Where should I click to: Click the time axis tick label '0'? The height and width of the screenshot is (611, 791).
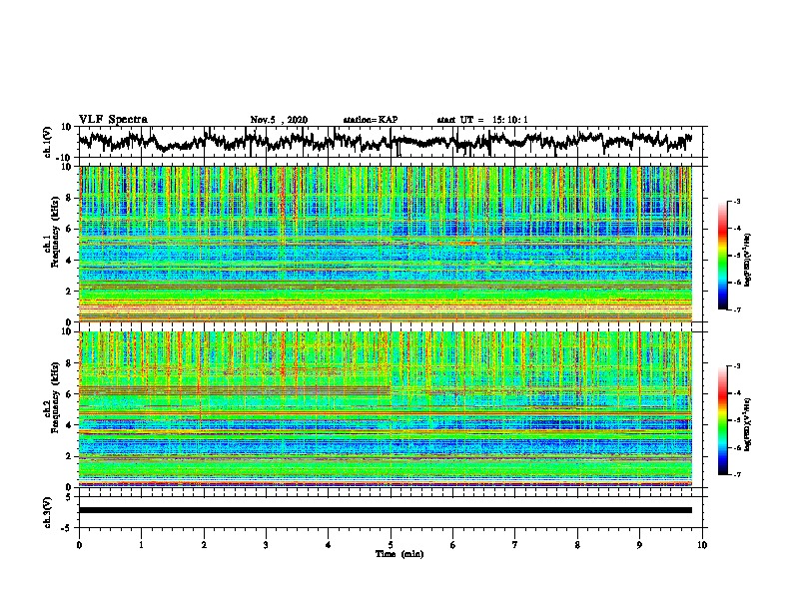pos(79,545)
